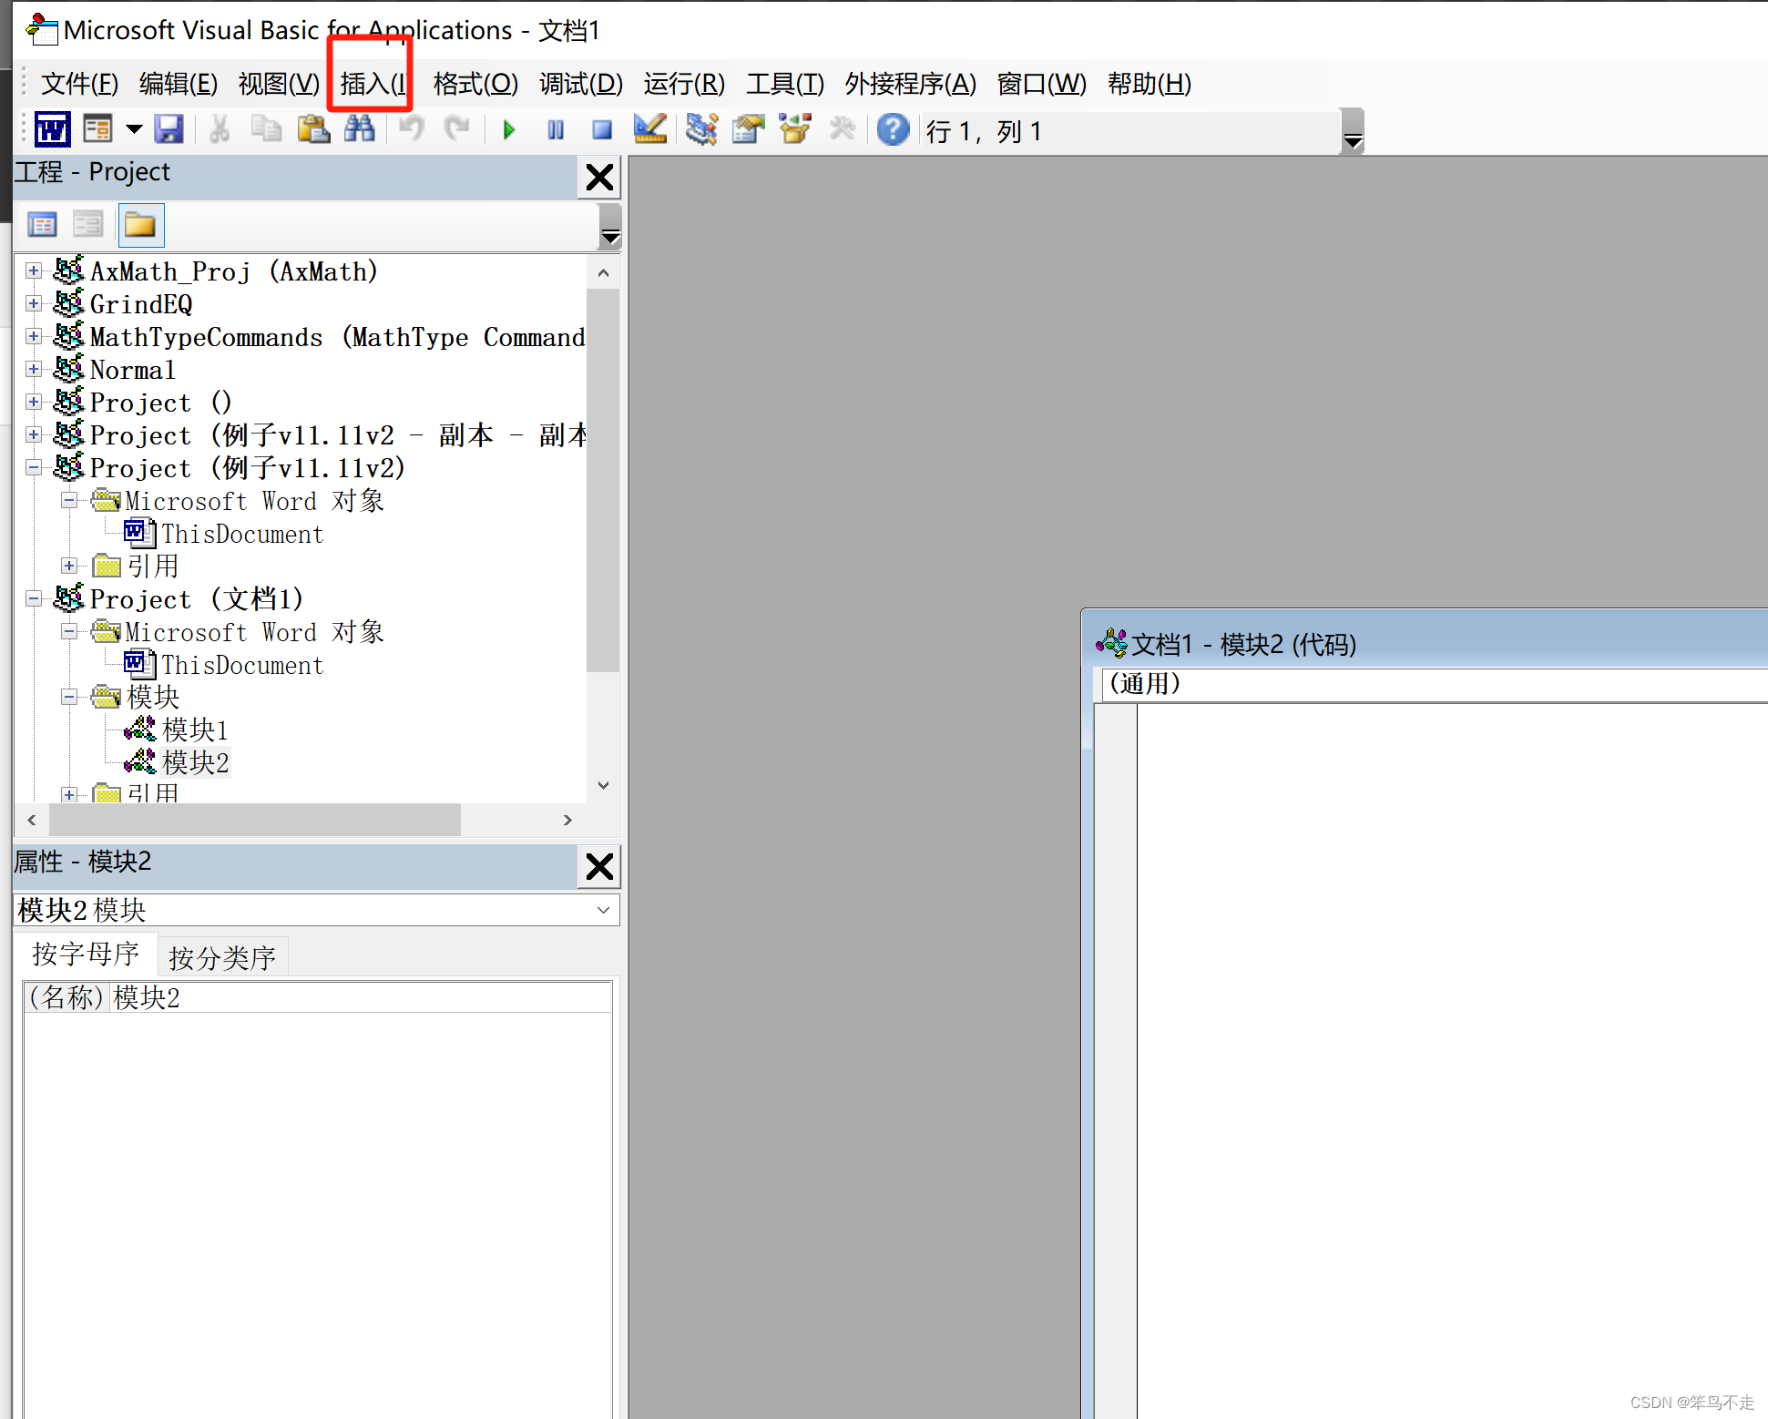The width and height of the screenshot is (1768, 1419).
Task: Toggle Design Mode icon
Action: coord(649,129)
